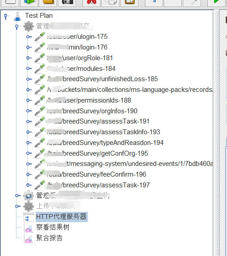Select breedSurvey/feeConfirm-196 request

coord(96,174)
